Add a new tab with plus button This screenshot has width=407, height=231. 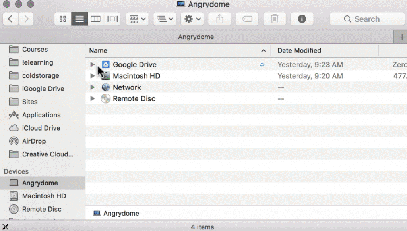pos(401,37)
